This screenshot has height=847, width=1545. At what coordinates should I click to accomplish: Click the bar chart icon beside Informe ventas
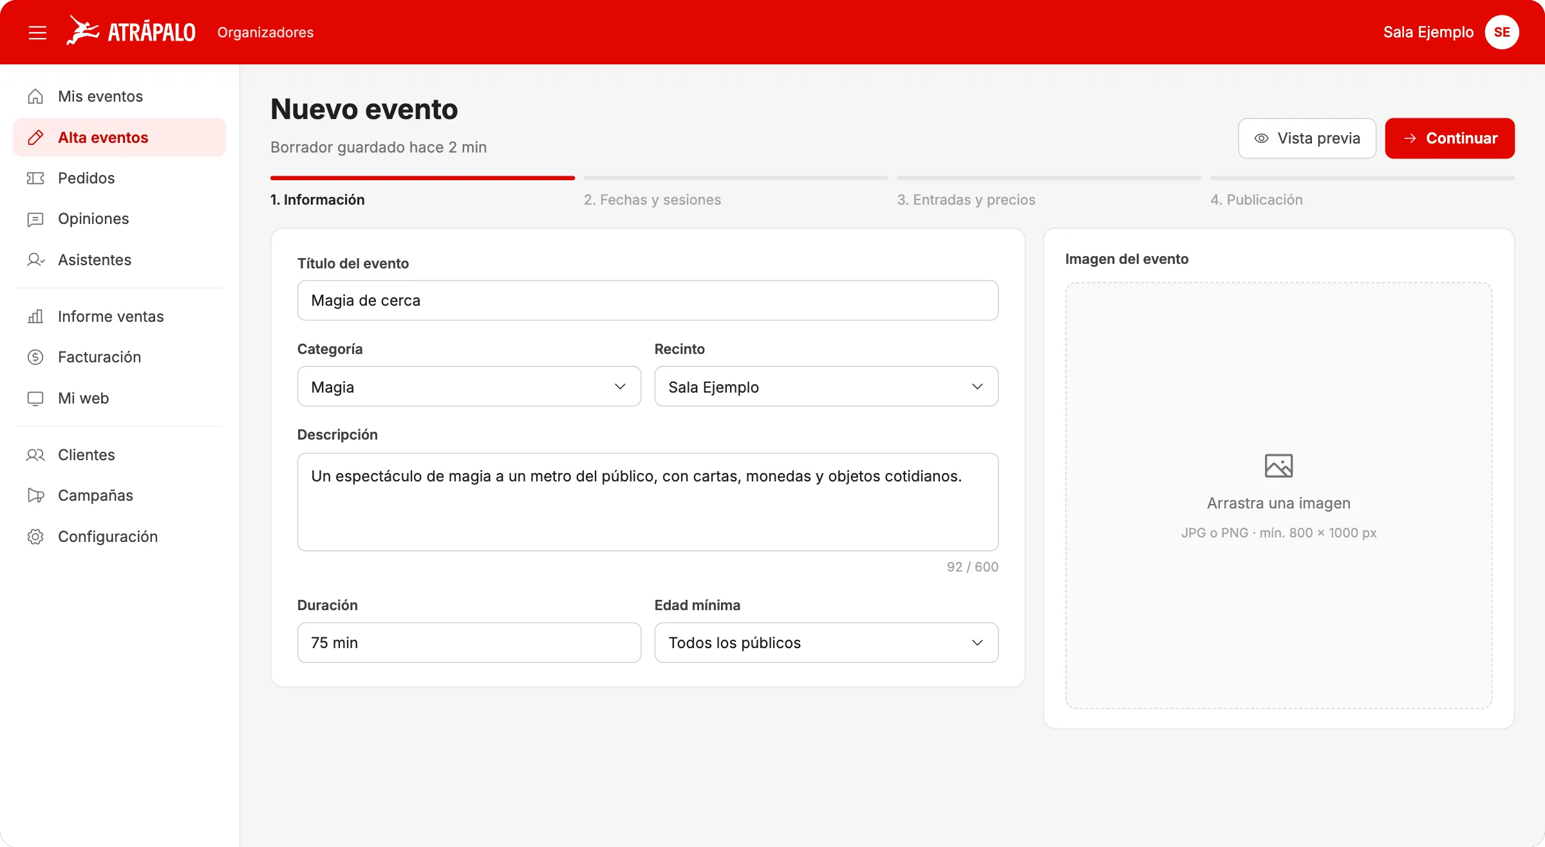click(x=35, y=316)
